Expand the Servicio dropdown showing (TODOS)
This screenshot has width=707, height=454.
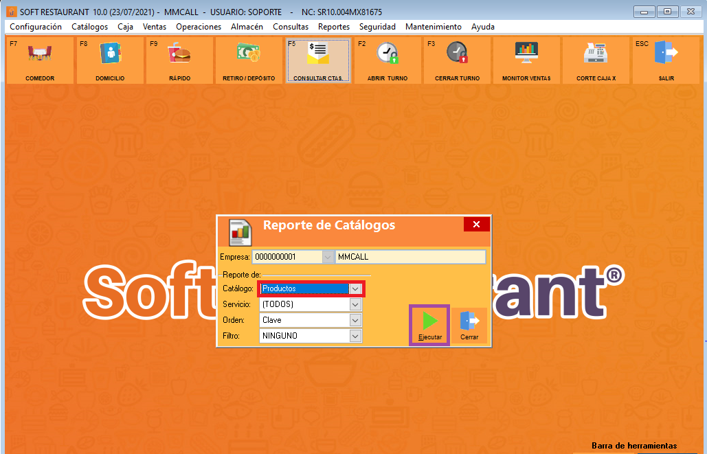pos(355,304)
